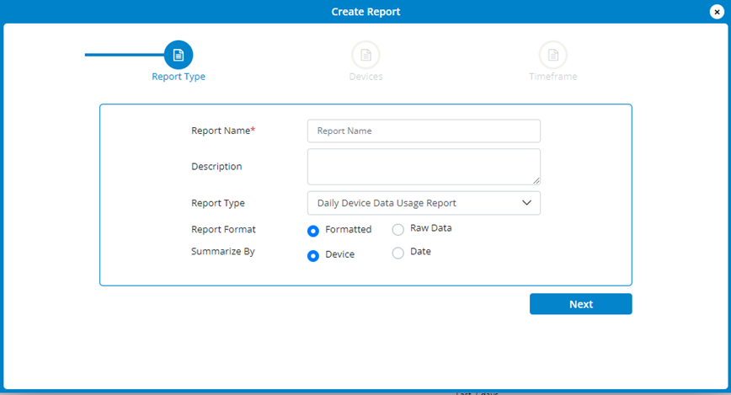Switch to the Devices step label
The width and height of the screenshot is (731, 395).
(365, 77)
